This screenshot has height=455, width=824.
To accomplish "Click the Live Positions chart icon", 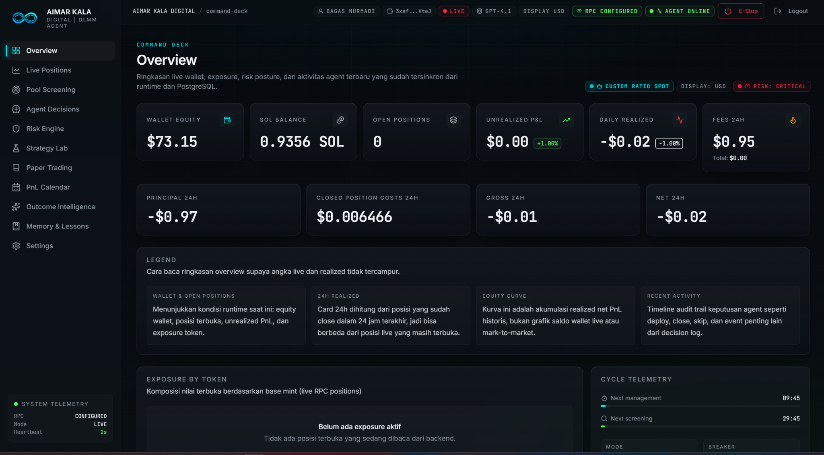I will pyautogui.click(x=16, y=70).
